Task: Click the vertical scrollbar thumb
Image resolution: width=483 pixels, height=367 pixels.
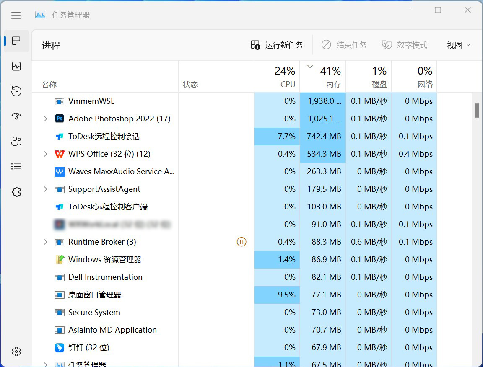Action: click(477, 111)
